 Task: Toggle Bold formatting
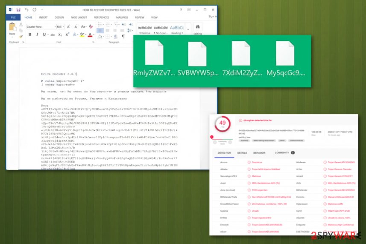[29, 34]
